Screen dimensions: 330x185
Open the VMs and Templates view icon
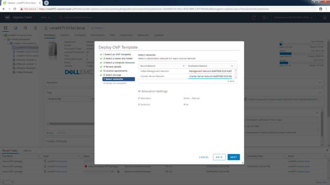pyautogui.click(x=15, y=28)
